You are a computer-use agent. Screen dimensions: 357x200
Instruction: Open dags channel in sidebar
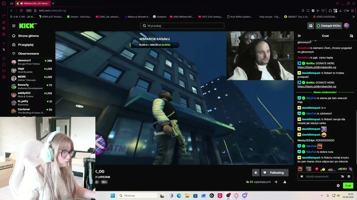[x=32, y=70]
